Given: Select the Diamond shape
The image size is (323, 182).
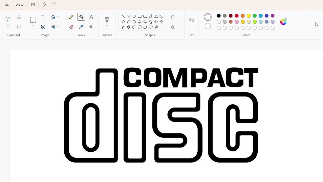Looking at the screenshot, I should click(x=123, y=22).
